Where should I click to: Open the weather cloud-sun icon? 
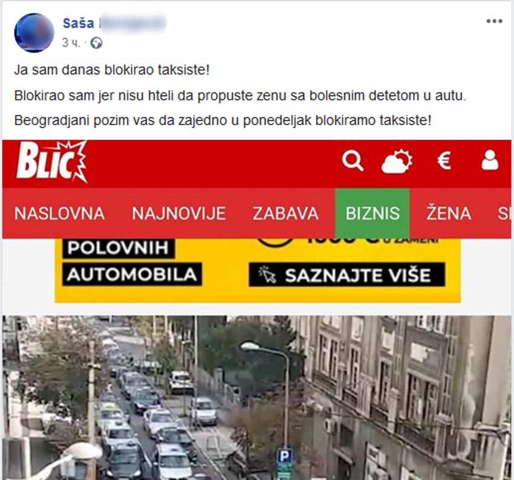[x=397, y=161]
